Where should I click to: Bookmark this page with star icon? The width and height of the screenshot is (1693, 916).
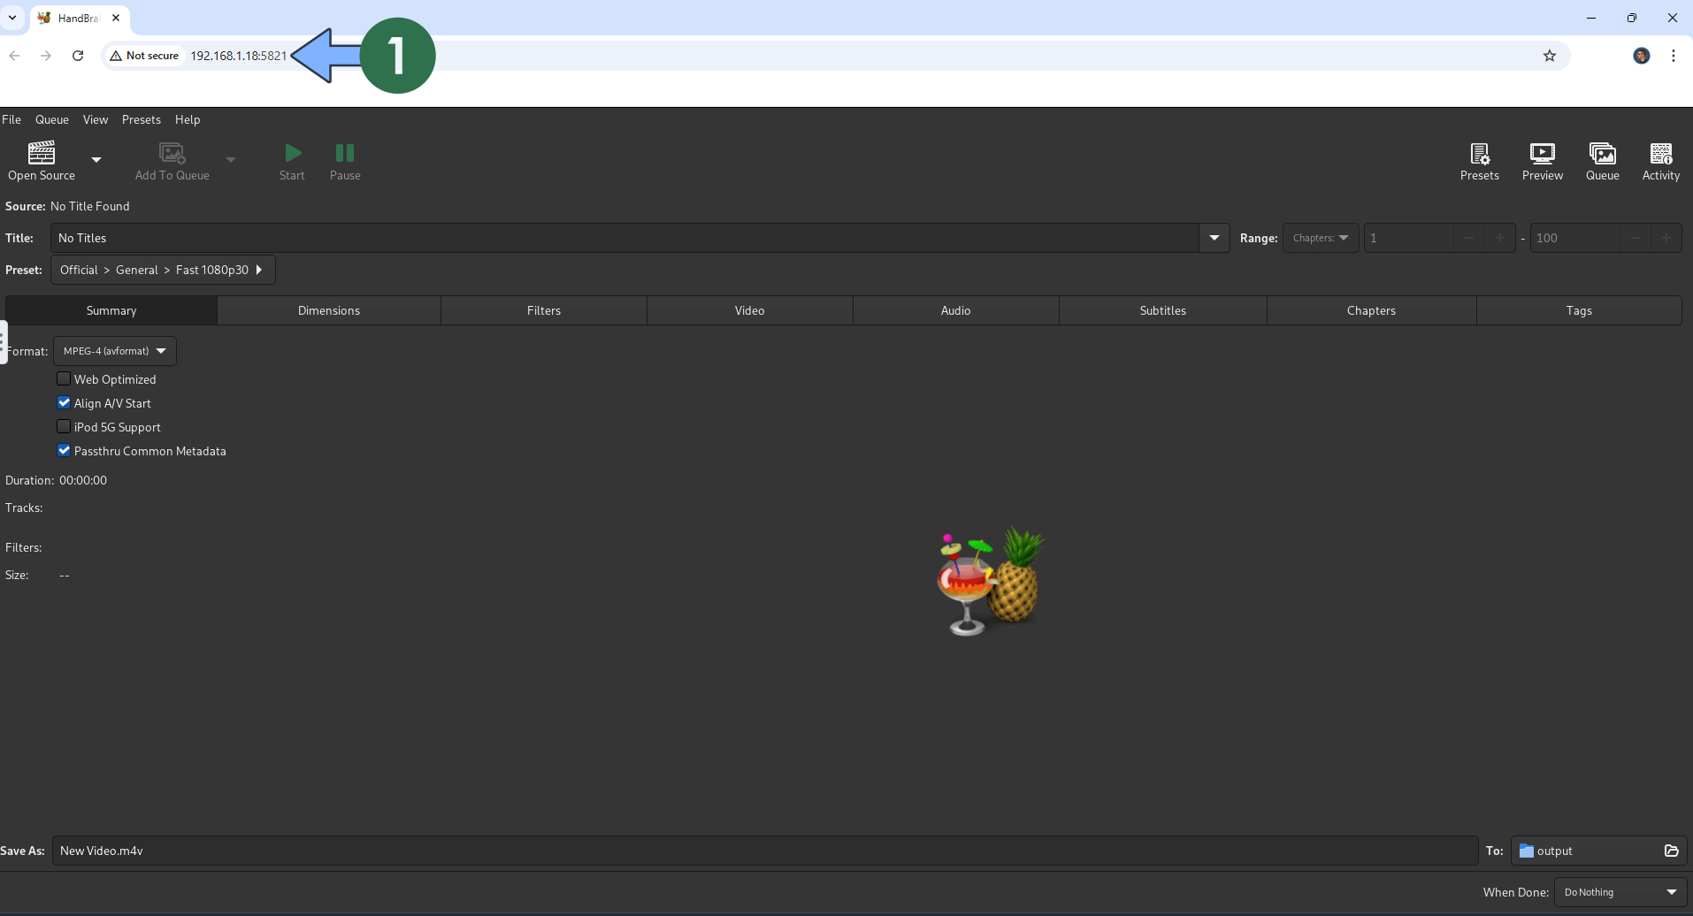pyautogui.click(x=1549, y=56)
